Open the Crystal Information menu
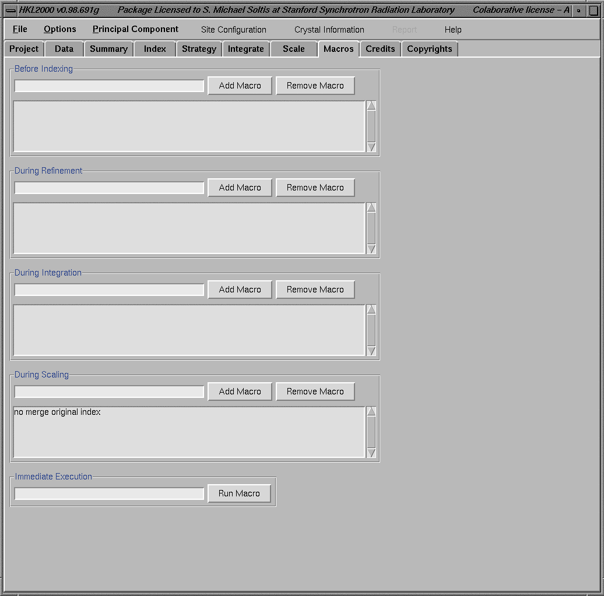Viewport: 604px width, 596px height. pyautogui.click(x=329, y=30)
